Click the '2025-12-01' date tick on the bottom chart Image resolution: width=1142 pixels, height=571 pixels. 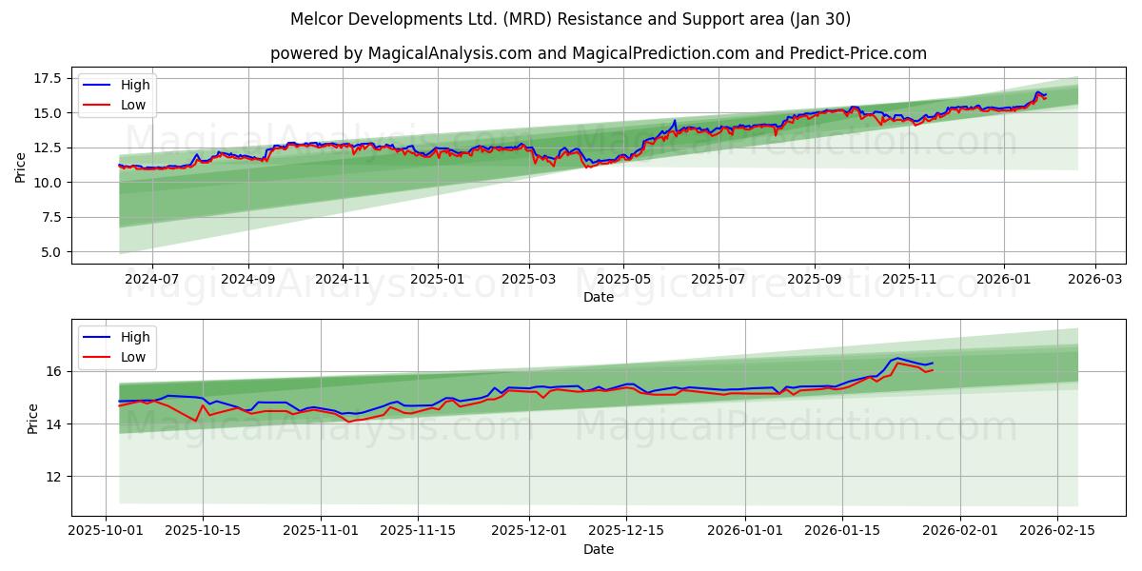[x=529, y=533]
